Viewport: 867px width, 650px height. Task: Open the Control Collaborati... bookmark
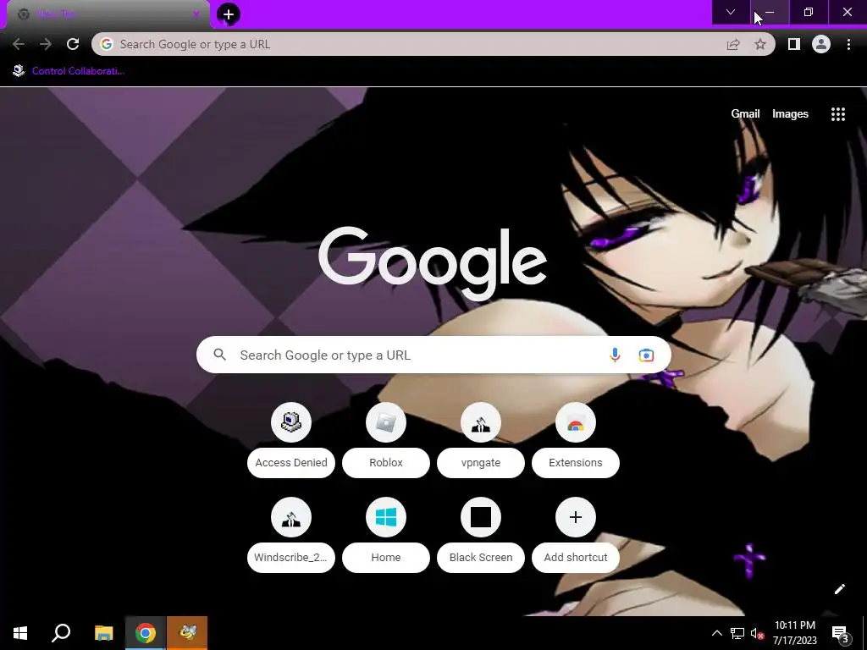(69, 71)
